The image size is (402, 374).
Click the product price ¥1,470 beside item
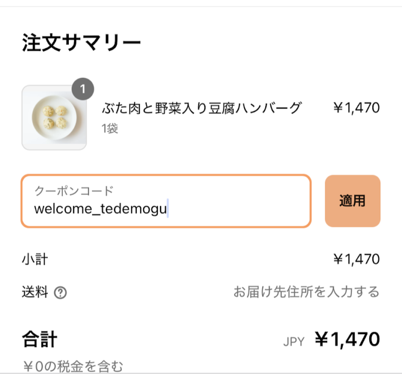pos(356,108)
